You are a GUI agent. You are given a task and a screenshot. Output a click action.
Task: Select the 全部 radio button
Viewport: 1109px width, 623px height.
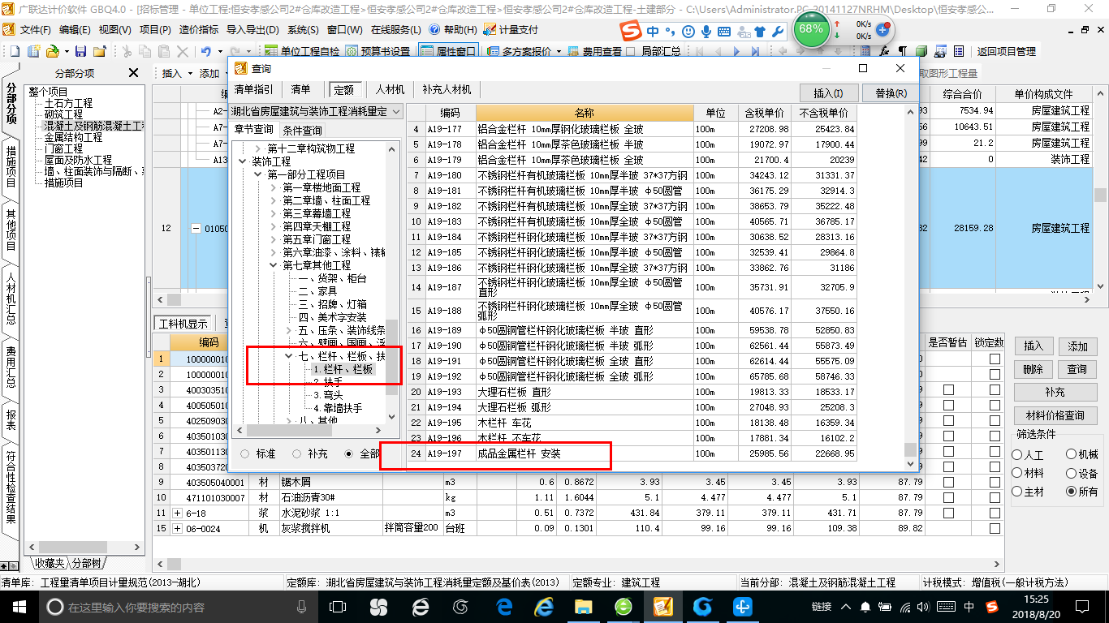(350, 454)
